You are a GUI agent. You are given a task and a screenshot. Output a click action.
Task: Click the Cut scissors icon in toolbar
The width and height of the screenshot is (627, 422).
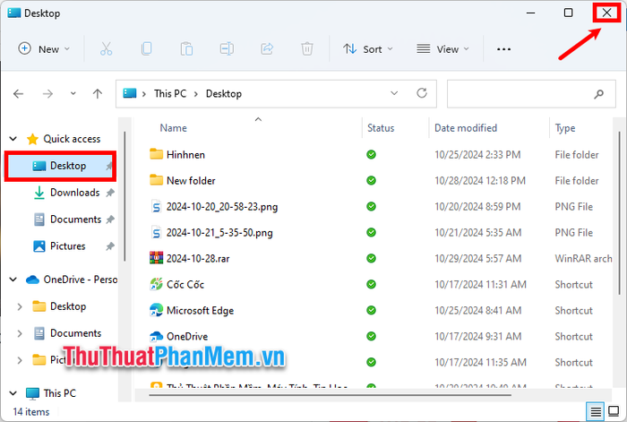[x=107, y=49]
